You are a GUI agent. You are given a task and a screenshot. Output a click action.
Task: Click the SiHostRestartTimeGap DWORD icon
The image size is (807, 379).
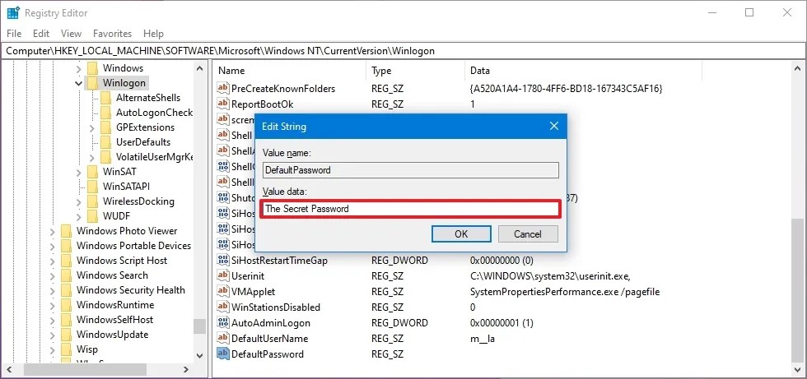point(223,261)
